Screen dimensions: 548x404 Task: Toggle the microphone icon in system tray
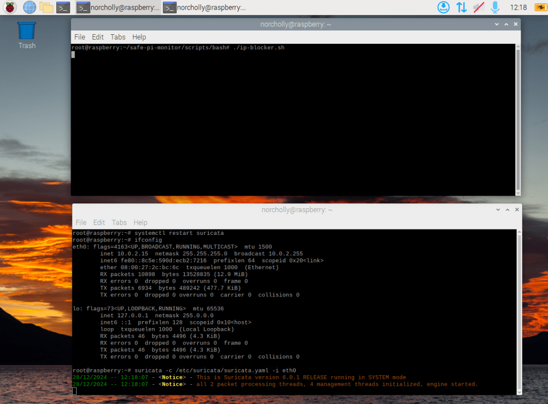(x=496, y=7)
